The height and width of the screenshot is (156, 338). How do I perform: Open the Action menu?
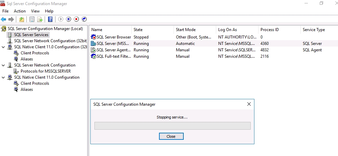click(20, 11)
